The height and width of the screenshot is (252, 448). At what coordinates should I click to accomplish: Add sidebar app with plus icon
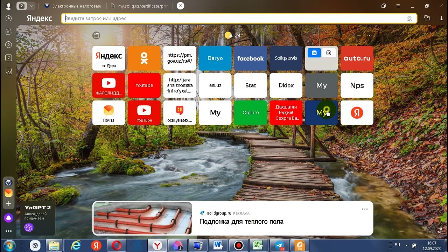[x=8, y=204]
